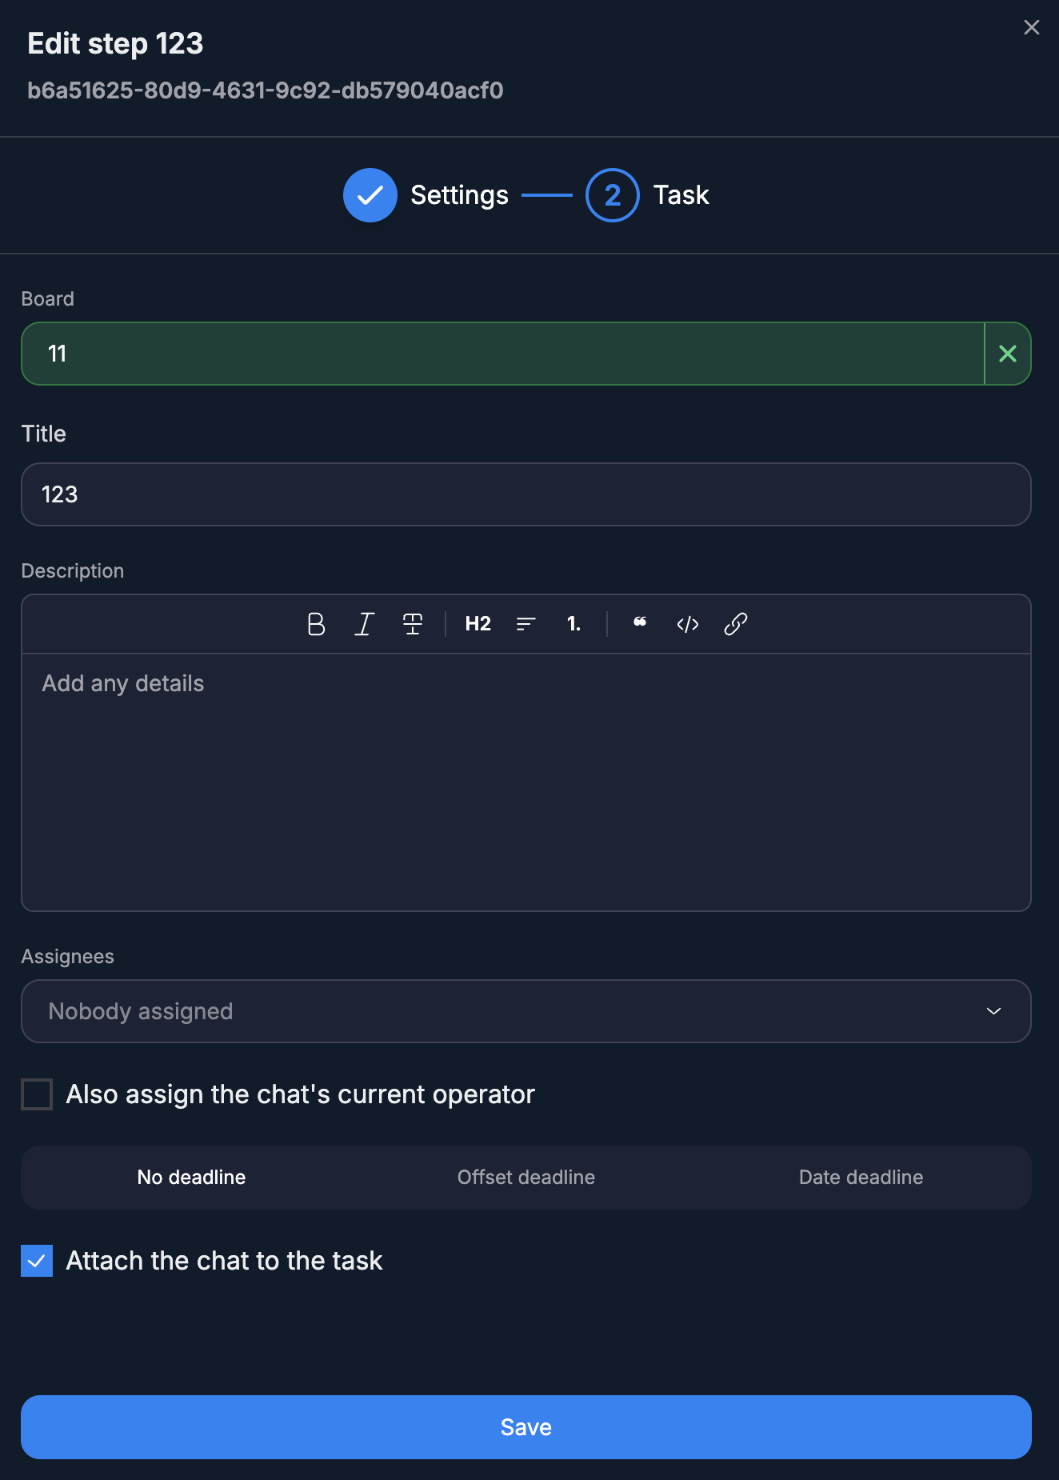Enable also assign chat's current operator

pyautogui.click(x=37, y=1094)
